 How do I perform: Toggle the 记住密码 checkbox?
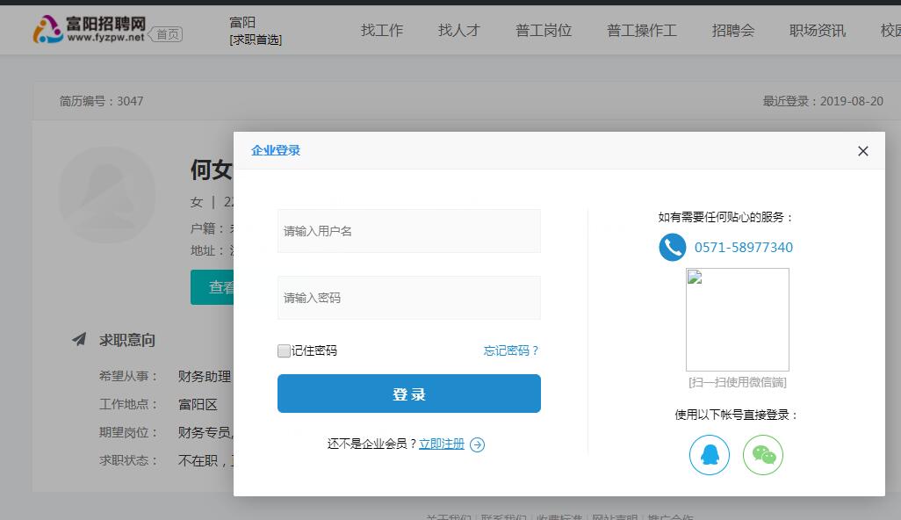coord(284,350)
